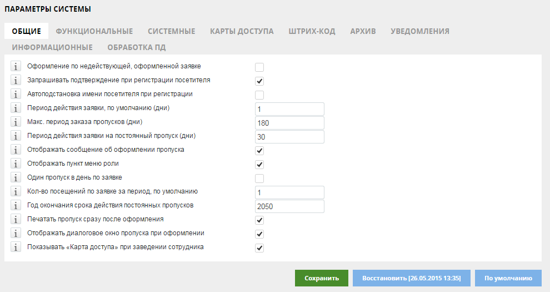Click 'Восстановить [26.05.2015 13:35]' button
550x292 pixels.
[412, 278]
